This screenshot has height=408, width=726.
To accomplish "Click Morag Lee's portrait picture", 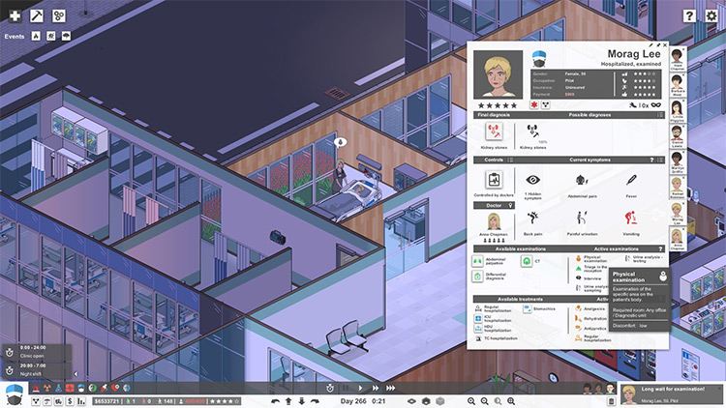I will [x=498, y=74].
